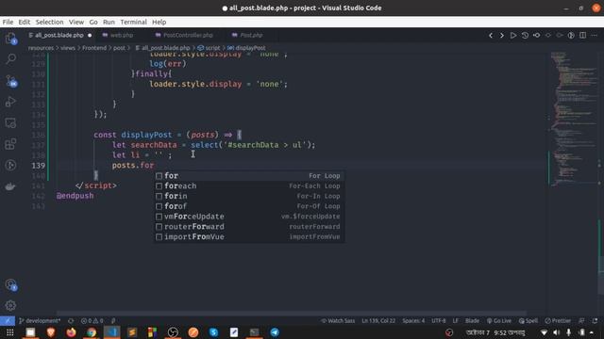Click the editor horizontal scrollbar
Screen dimensions: 604x339
291,314
